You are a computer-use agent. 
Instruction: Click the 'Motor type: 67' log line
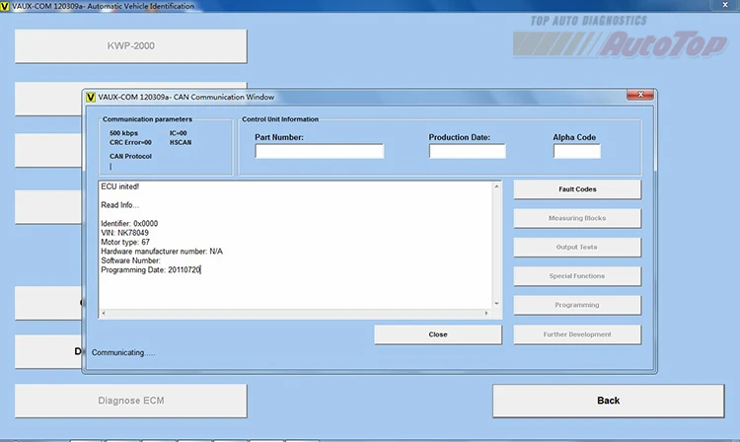[x=125, y=242]
